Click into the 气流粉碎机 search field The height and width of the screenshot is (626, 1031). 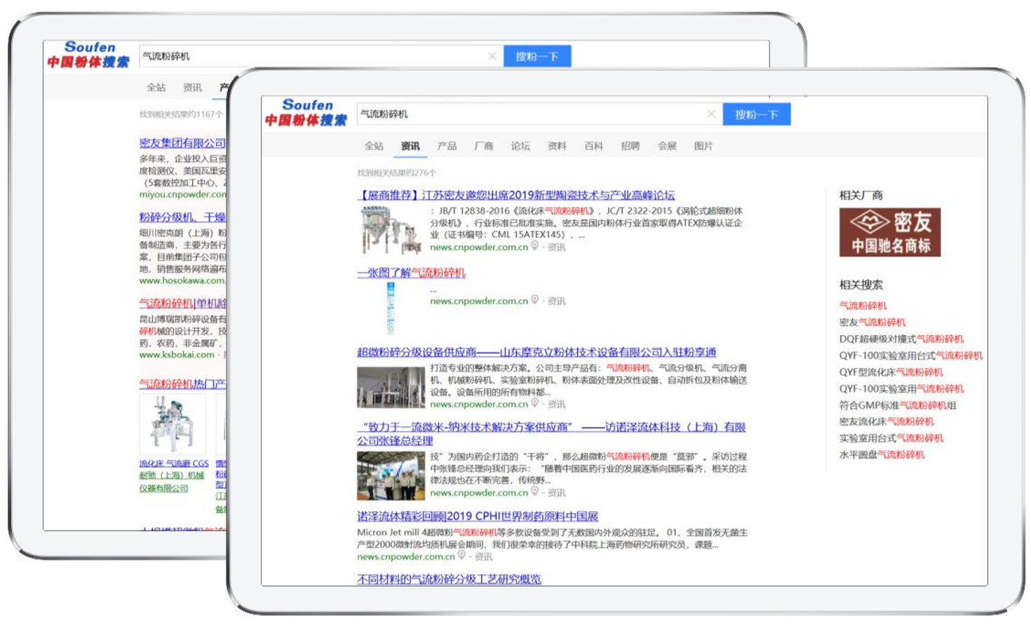[526, 114]
